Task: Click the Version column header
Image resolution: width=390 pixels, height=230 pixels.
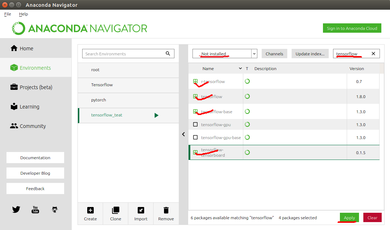Action: (x=357, y=69)
